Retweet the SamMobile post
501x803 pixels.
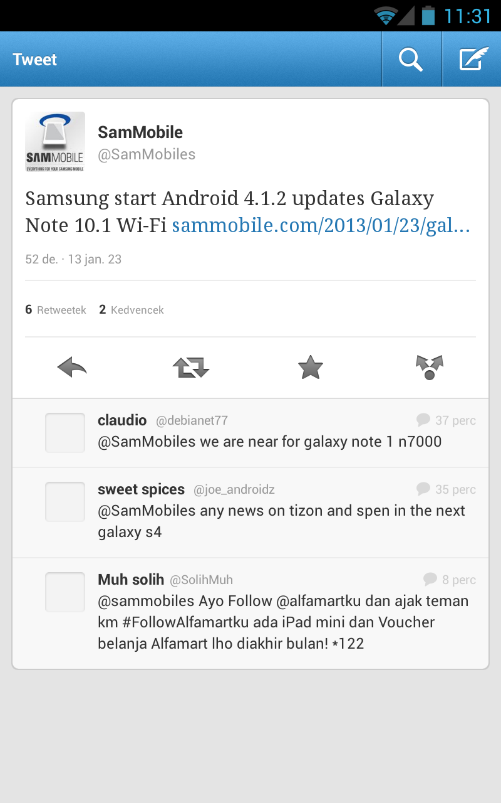click(x=191, y=367)
